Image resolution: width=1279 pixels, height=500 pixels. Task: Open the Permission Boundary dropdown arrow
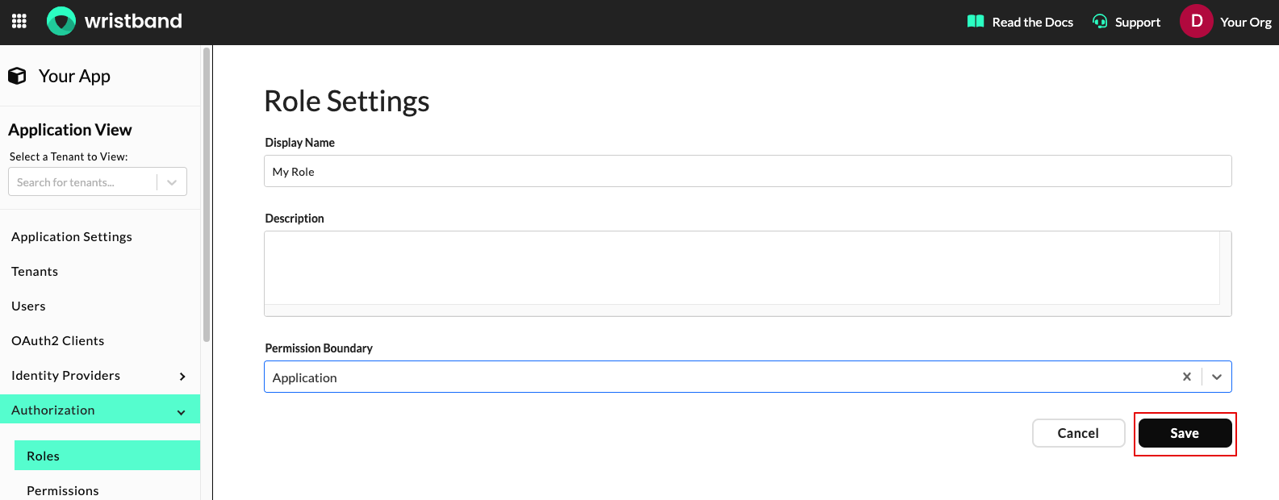pyautogui.click(x=1217, y=377)
